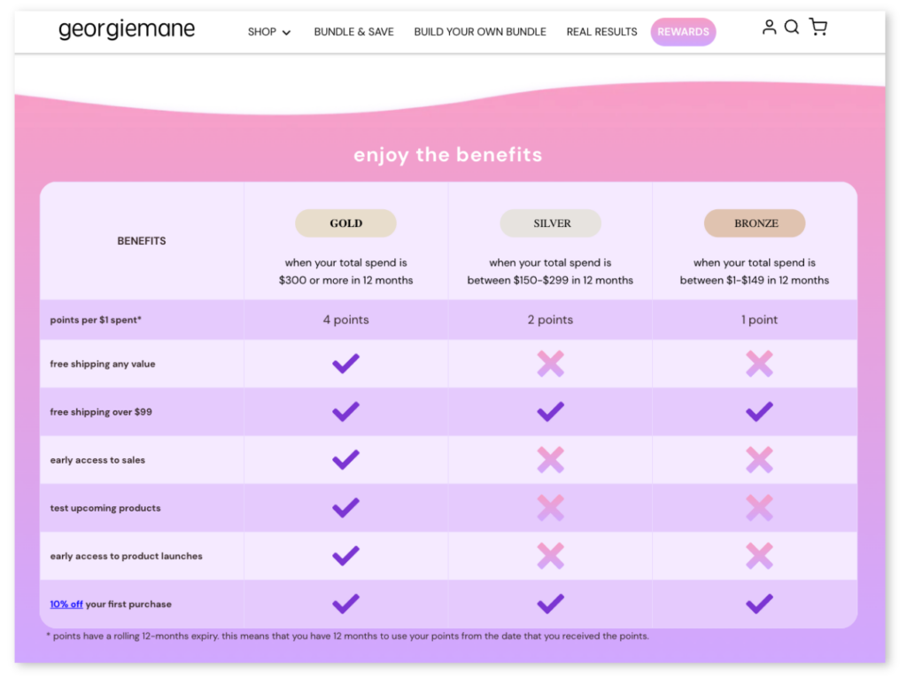Click Gold checkmark for test upcoming products
Image resolution: width=907 pixels, height=679 pixels.
click(345, 507)
